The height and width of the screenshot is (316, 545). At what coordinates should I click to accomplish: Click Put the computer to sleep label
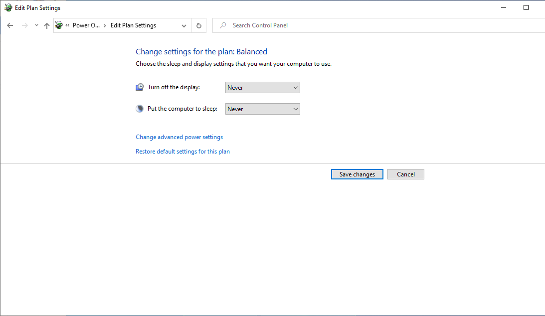point(182,109)
